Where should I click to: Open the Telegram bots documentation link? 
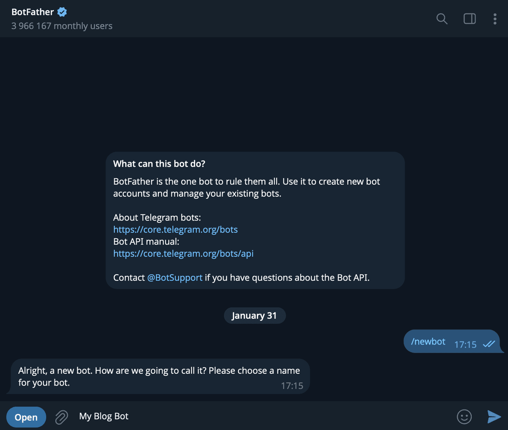click(x=175, y=229)
